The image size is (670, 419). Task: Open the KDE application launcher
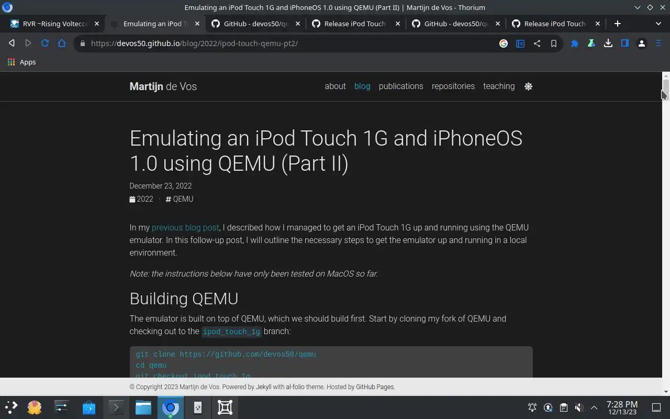tap(12, 407)
